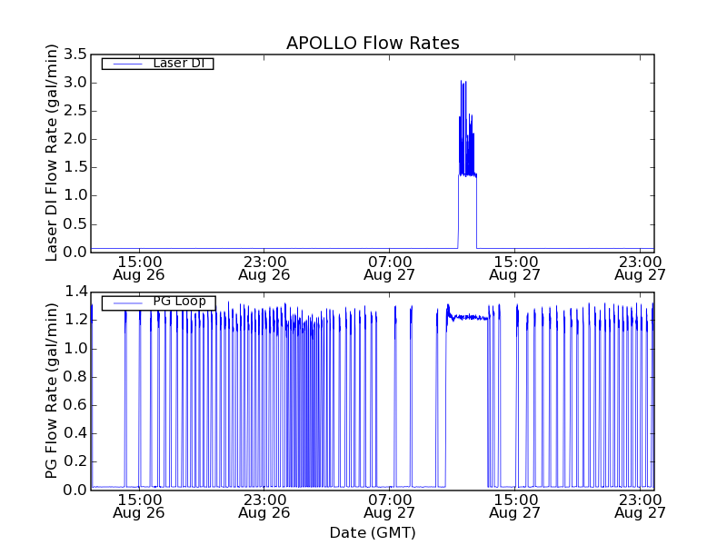Screen dimensions: 727x545
Task: Click the 0.2 tick on PG Flow axis
Action: pyautogui.click(x=75, y=461)
